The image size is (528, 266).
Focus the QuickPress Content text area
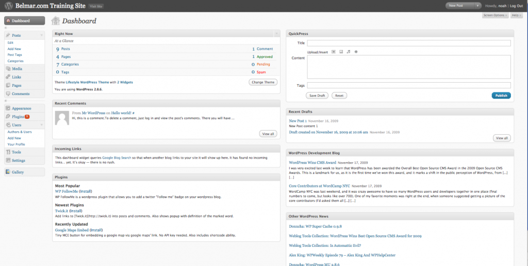409,67
